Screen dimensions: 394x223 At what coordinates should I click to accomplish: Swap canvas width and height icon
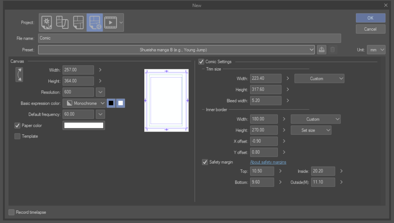[x=19, y=75]
